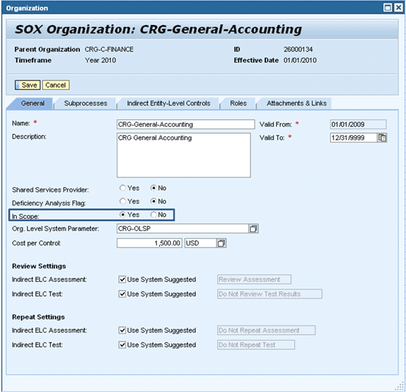Click into the Description text area
This screenshot has height=392, width=406.
pos(184,154)
